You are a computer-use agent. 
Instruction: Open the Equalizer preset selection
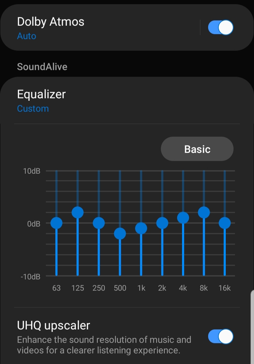[x=42, y=94]
